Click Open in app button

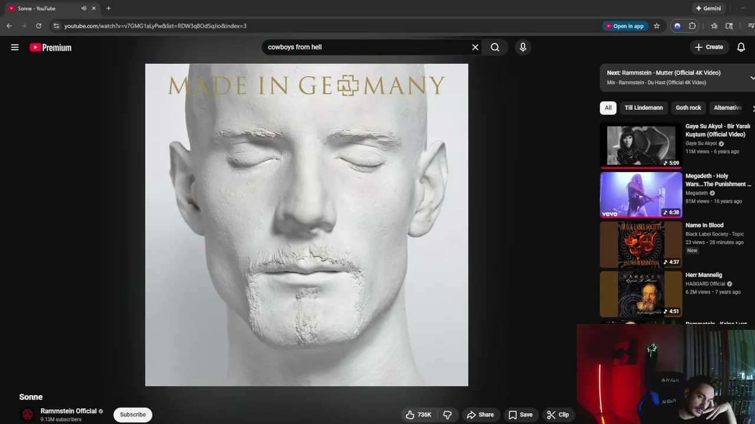click(625, 26)
